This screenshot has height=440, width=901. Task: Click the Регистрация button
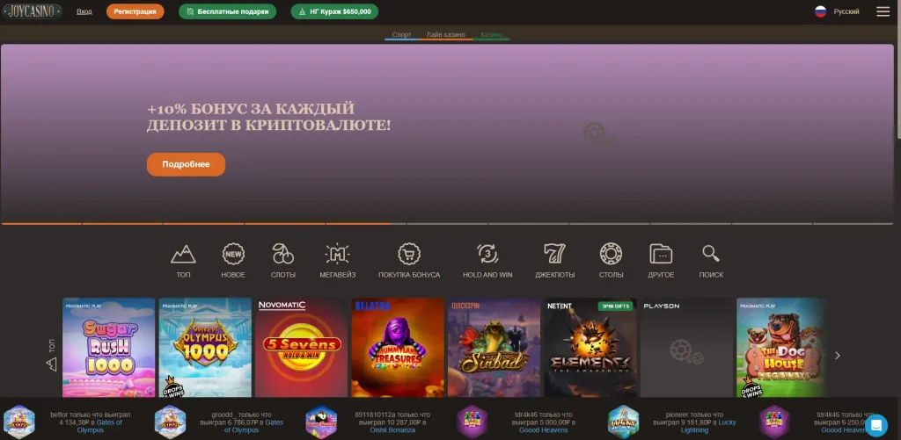pos(135,11)
